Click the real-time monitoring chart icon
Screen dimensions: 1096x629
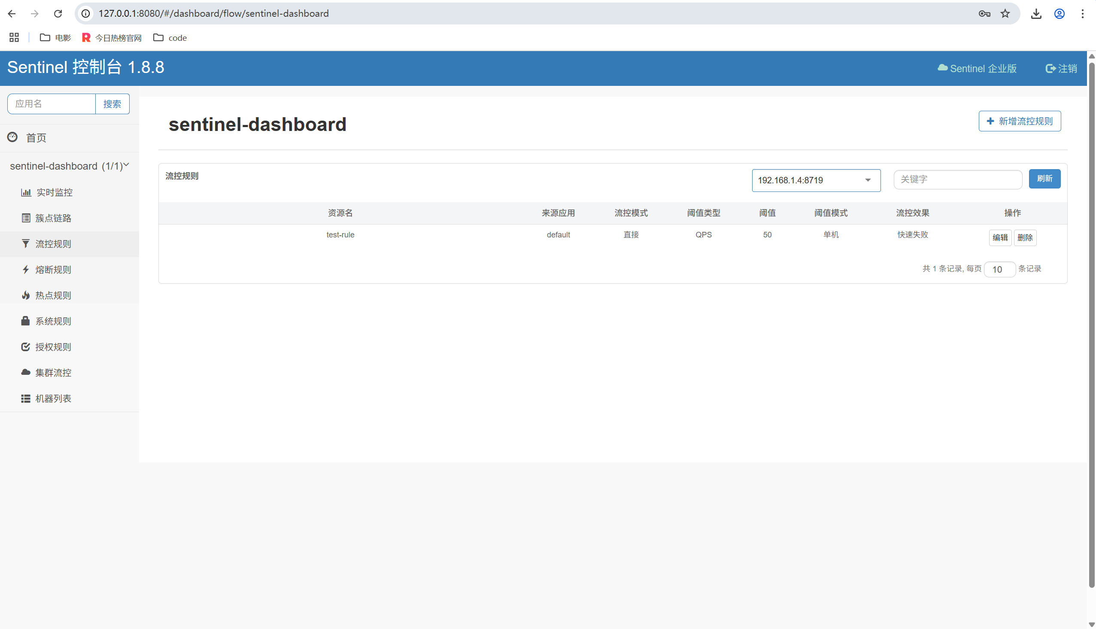tap(26, 192)
